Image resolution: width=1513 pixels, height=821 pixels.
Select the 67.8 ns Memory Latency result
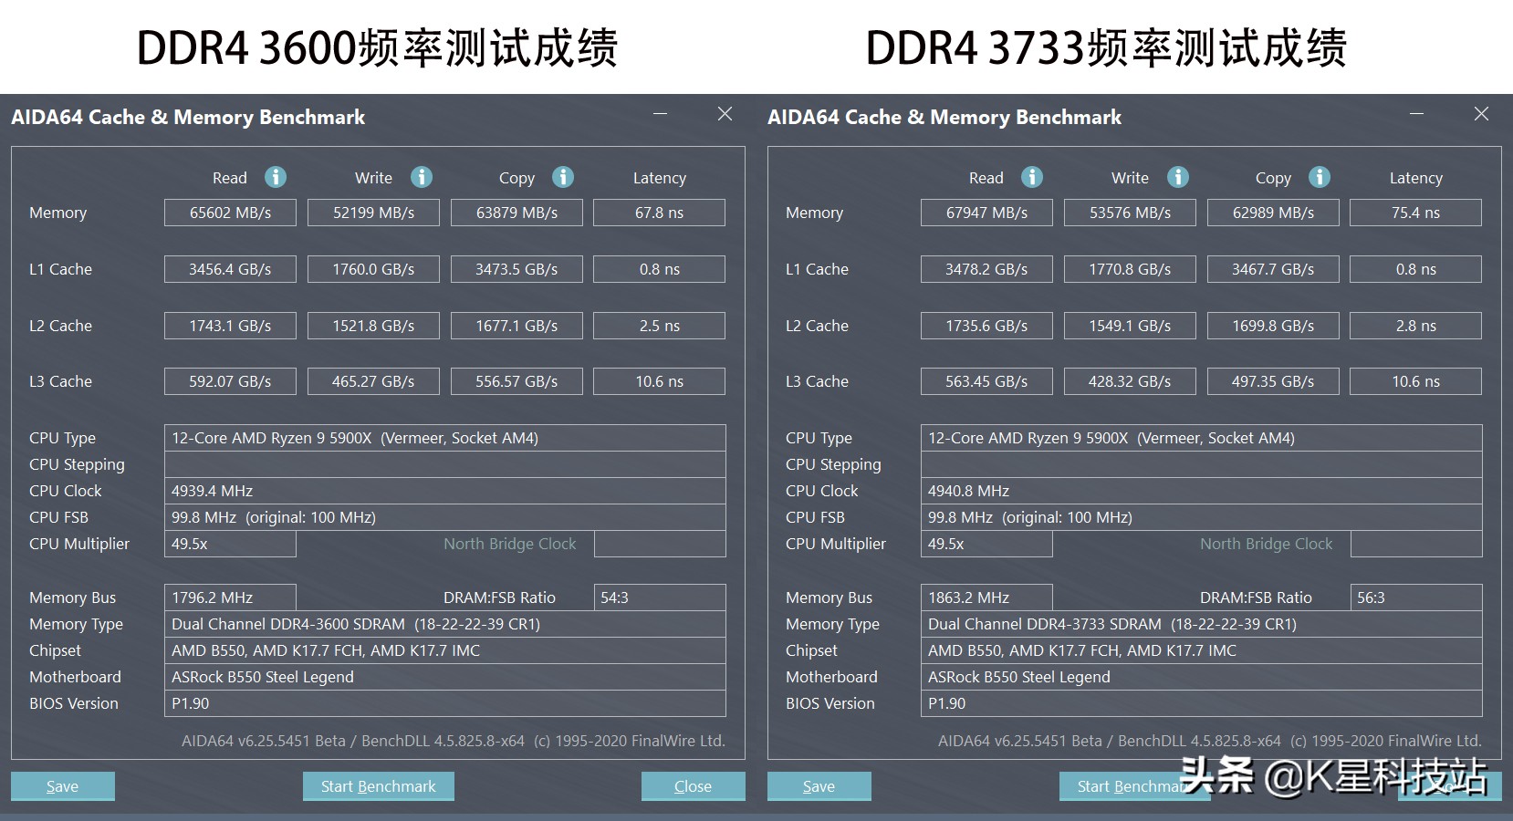[x=659, y=212]
